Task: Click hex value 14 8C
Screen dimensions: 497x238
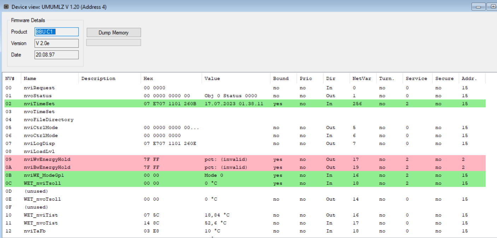Action: tap(151, 223)
